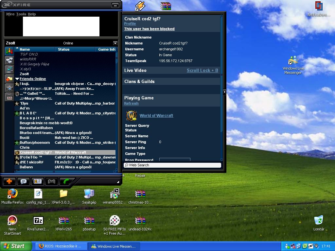Click the Windows Start button
Image resolution: width=335 pixels, height=251 pixels.
pos(16,246)
